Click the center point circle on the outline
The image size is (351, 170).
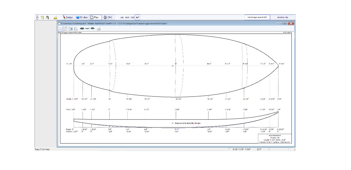tap(173, 66)
